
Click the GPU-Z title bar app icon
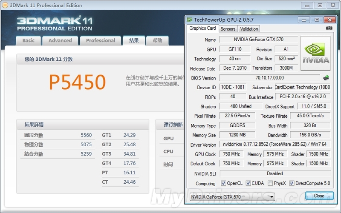point(189,20)
